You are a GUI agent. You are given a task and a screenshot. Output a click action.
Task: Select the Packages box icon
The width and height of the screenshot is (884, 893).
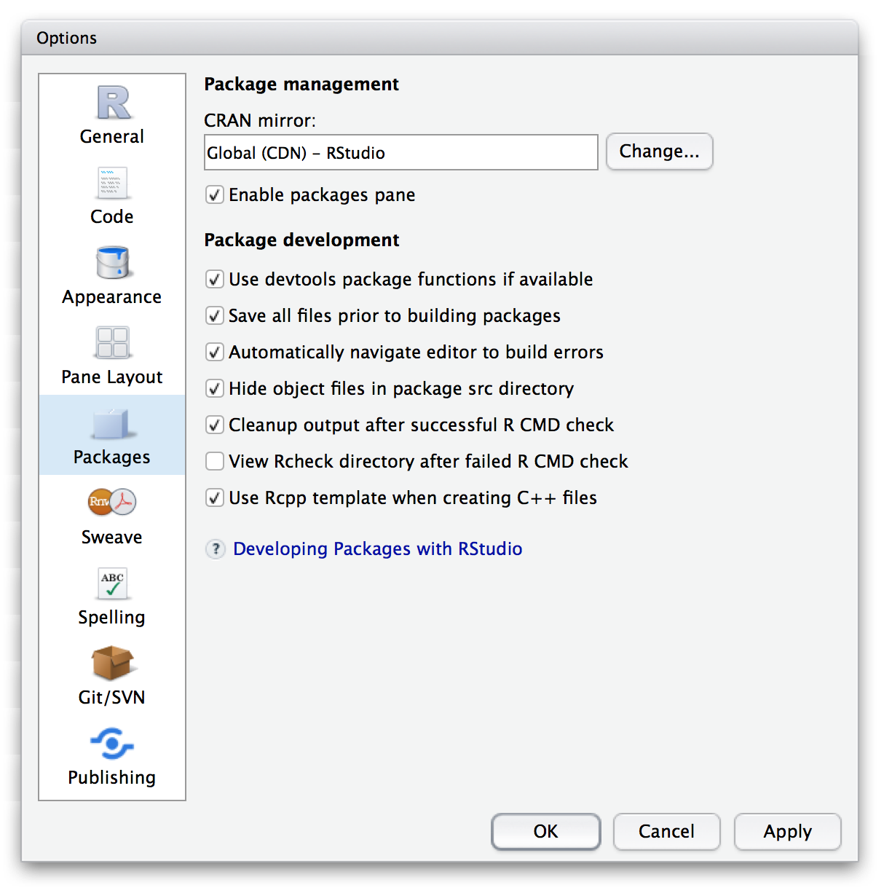pyautogui.click(x=112, y=423)
